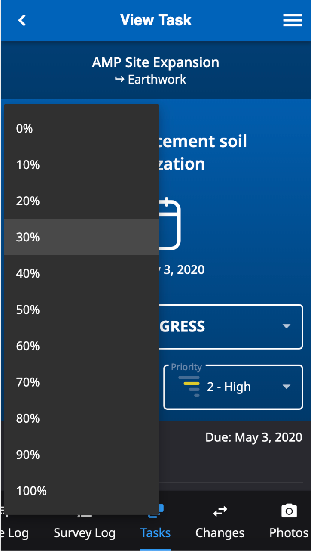Tap the calendar icon above the date
This screenshot has width=311, height=551.
170,224
